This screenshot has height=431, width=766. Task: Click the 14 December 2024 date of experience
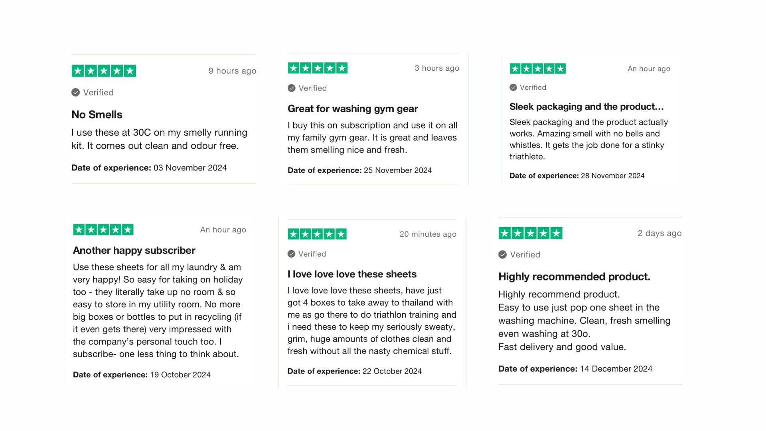(x=616, y=369)
